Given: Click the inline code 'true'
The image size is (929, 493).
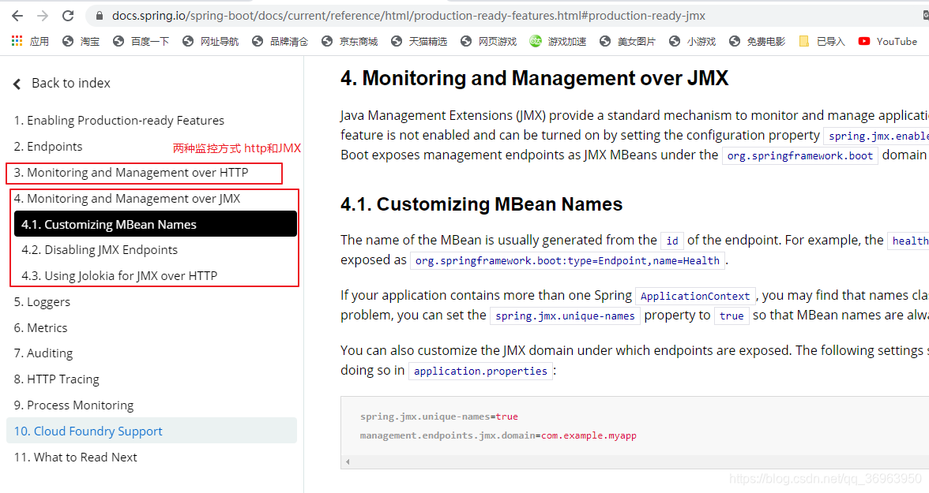Looking at the screenshot, I should (732, 316).
